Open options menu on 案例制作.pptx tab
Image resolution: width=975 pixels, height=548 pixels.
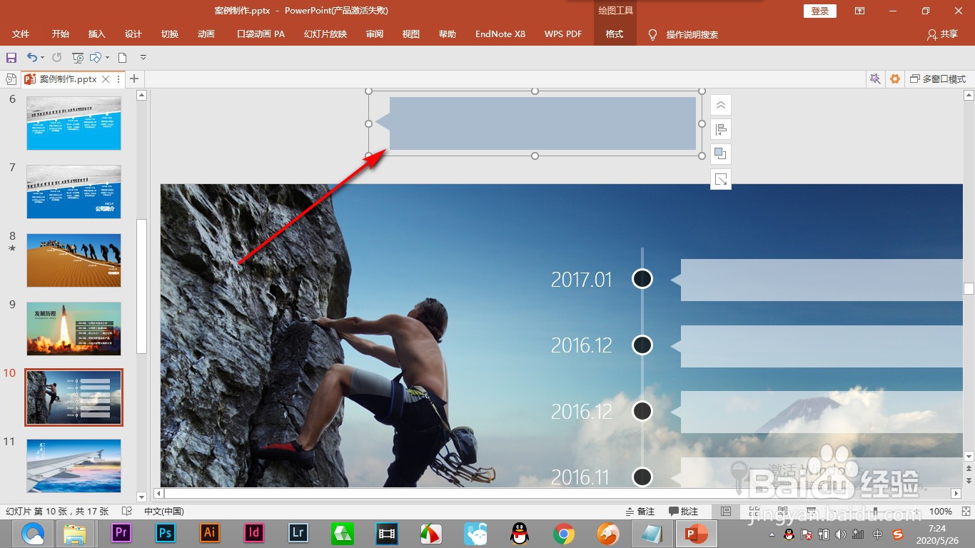coord(118,79)
